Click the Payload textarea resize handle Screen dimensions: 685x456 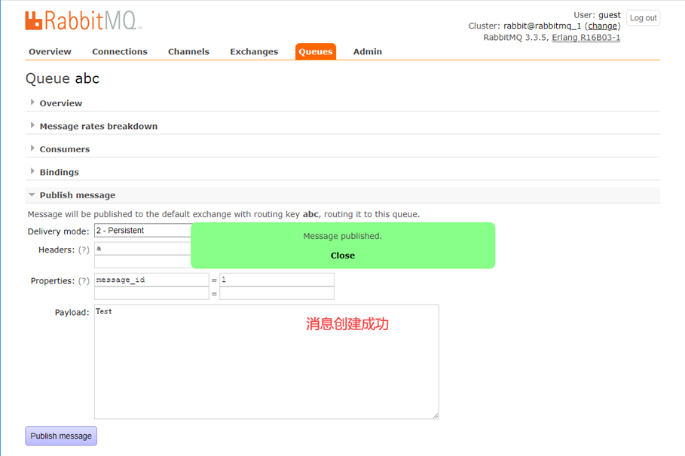[436, 416]
